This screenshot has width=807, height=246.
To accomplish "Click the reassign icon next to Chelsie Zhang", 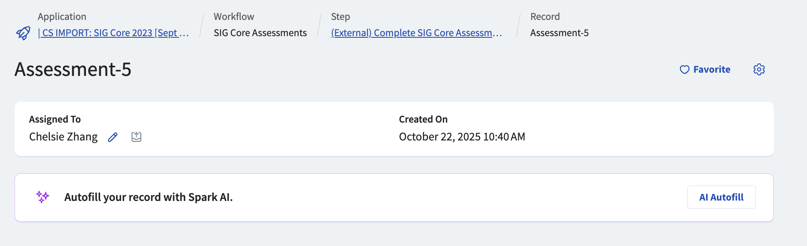I will (137, 137).
